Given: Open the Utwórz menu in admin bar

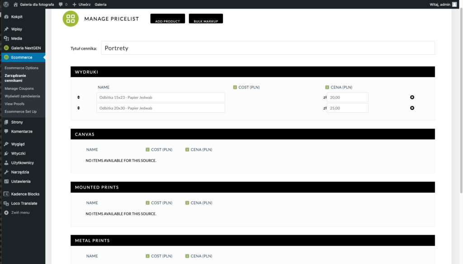Looking at the screenshot, I should coord(81,4).
